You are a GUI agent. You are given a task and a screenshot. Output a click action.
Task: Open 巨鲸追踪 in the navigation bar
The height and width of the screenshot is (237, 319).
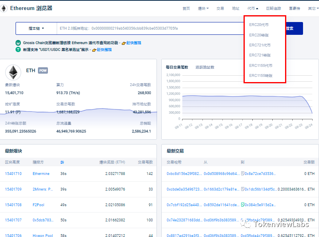click(273, 8)
